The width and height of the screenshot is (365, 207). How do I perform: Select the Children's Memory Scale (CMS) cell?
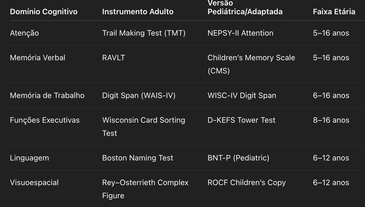[x=251, y=64]
